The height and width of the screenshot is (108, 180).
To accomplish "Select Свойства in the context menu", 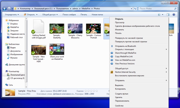I will tap(119, 106).
